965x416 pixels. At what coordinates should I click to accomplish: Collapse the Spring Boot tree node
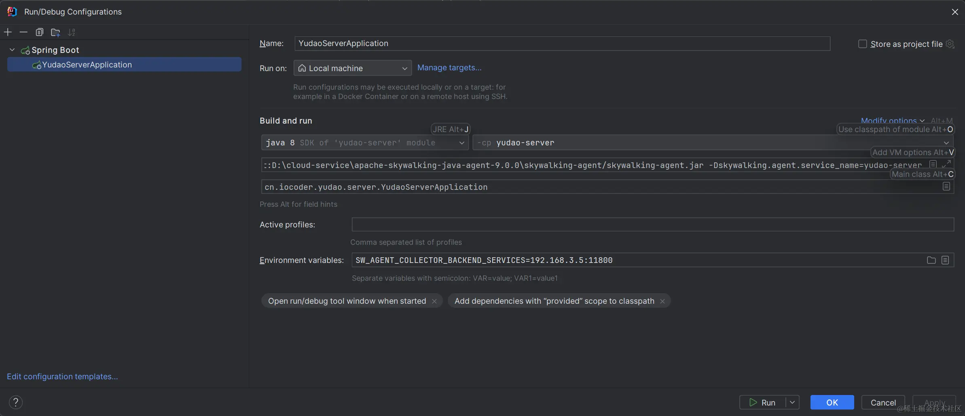[x=12, y=50]
